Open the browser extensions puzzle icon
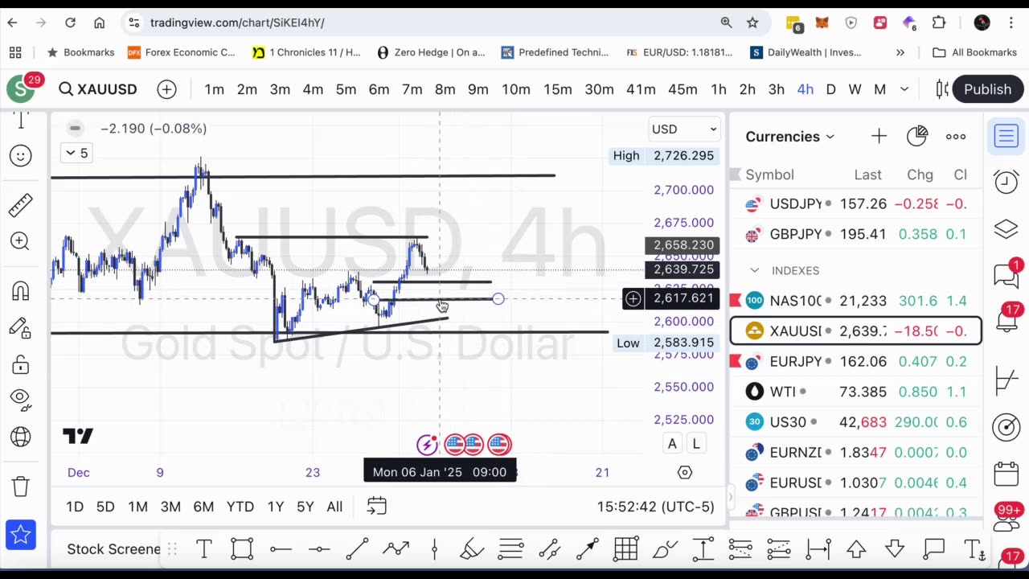Viewport: 1029px width, 579px height. (x=939, y=23)
